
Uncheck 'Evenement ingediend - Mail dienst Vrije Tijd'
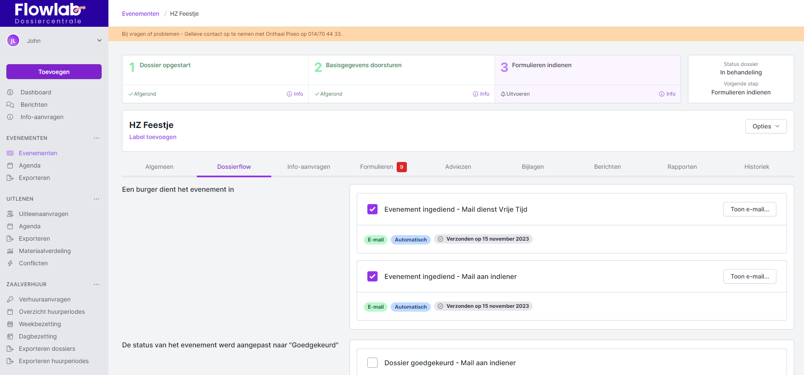[372, 209]
